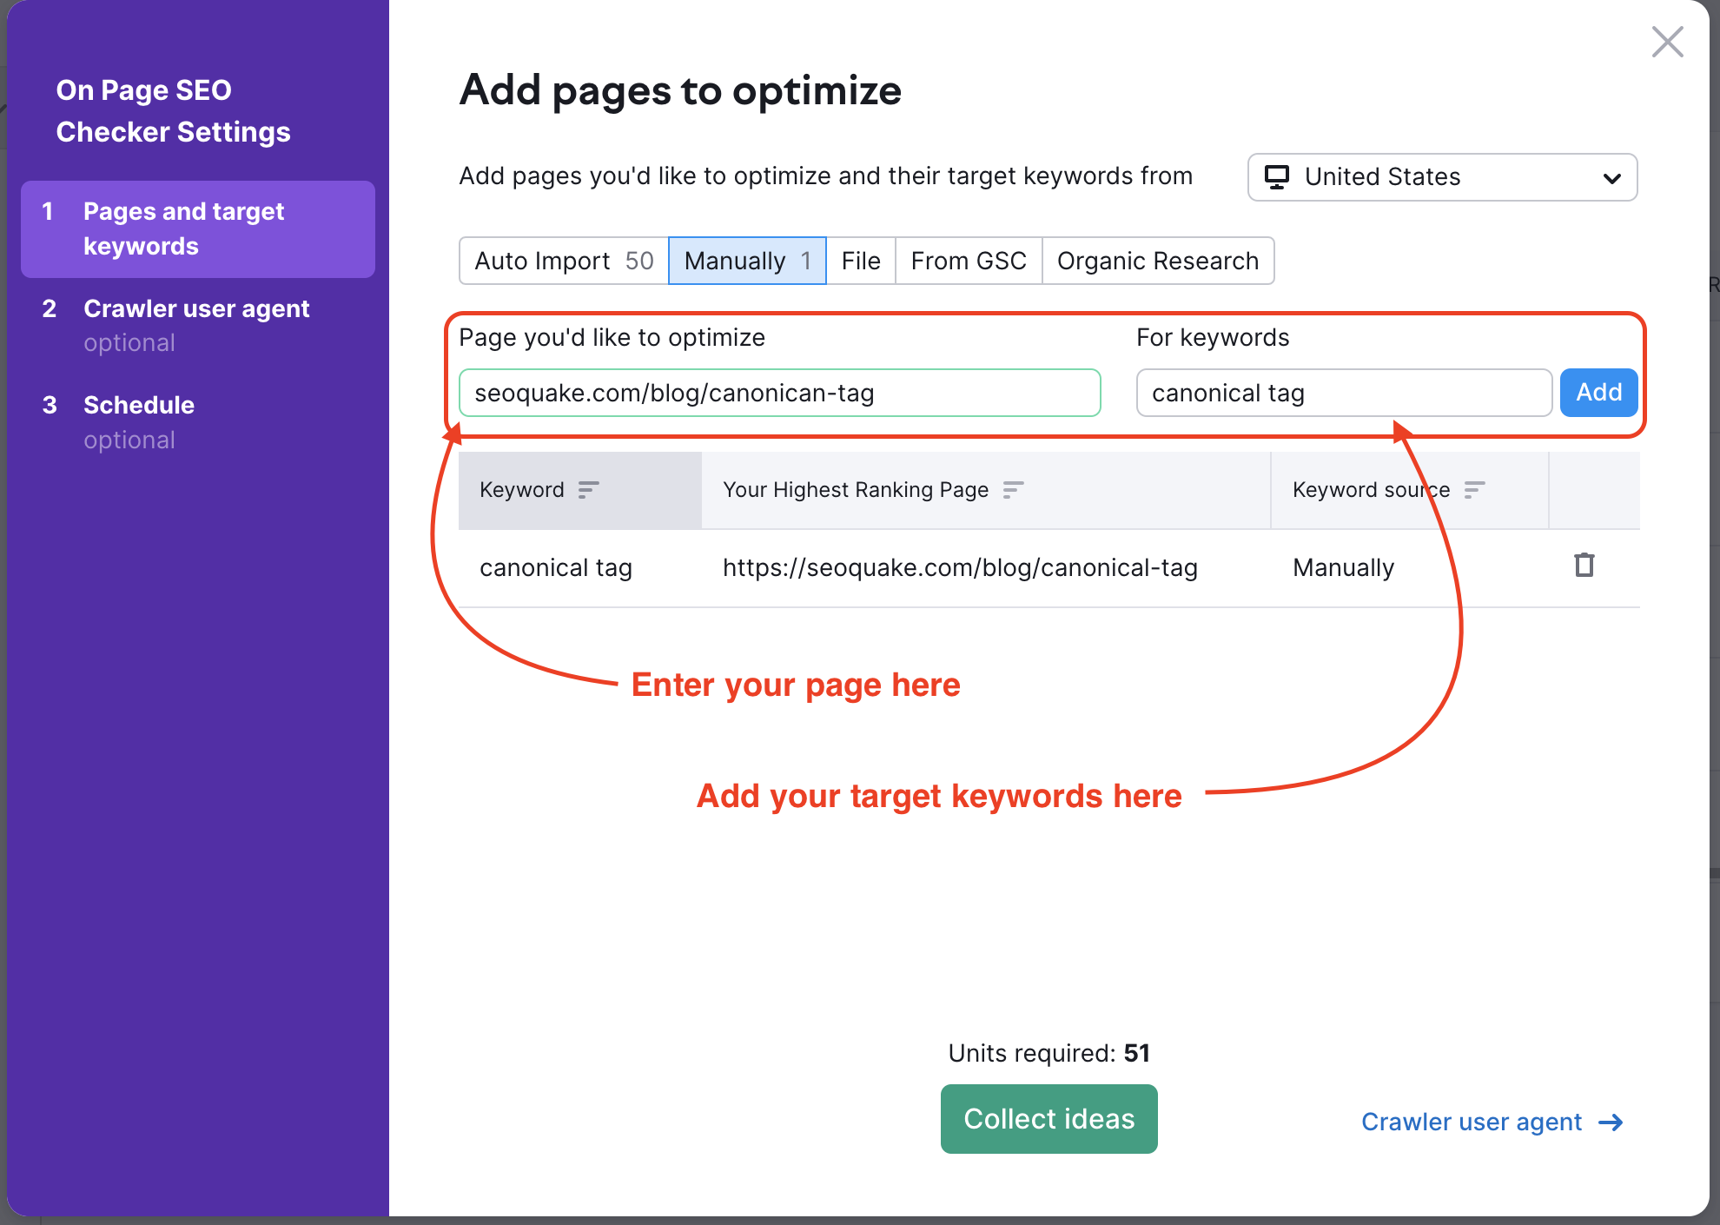
Task: Click the arrow icon after Crawler user agent
Action: click(x=1611, y=1122)
